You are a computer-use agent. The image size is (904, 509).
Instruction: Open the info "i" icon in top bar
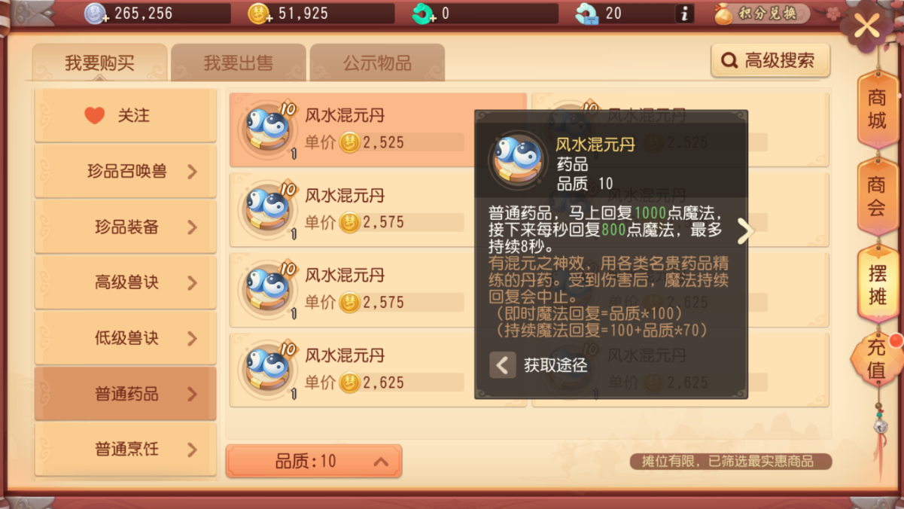(x=683, y=14)
